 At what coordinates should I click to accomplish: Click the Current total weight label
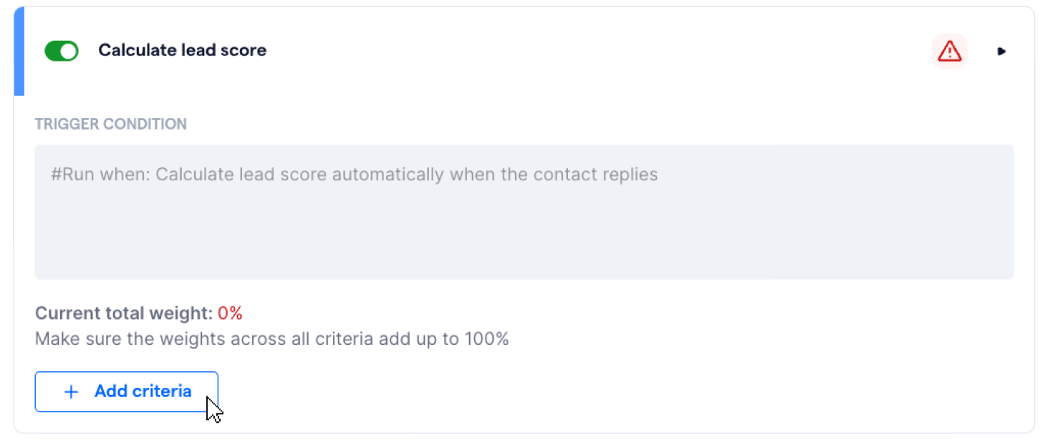pos(124,313)
